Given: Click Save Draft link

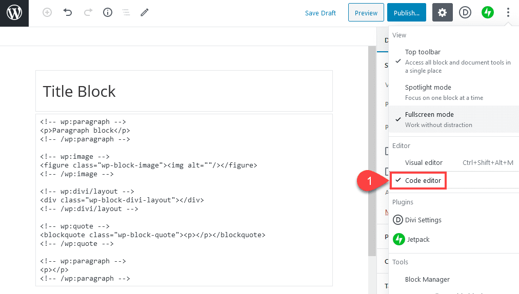Looking at the screenshot, I should tap(320, 13).
